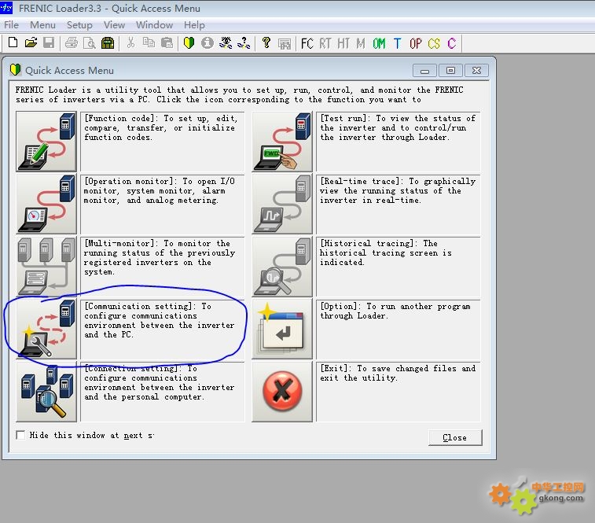The width and height of the screenshot is (595, 523).
Task: Open the View menu
Action: [114, 25]
